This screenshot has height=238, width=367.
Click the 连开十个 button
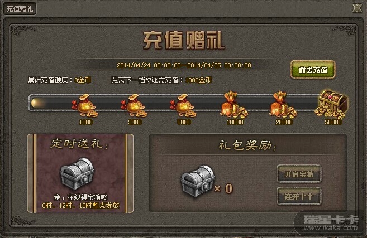pos(299,196)
